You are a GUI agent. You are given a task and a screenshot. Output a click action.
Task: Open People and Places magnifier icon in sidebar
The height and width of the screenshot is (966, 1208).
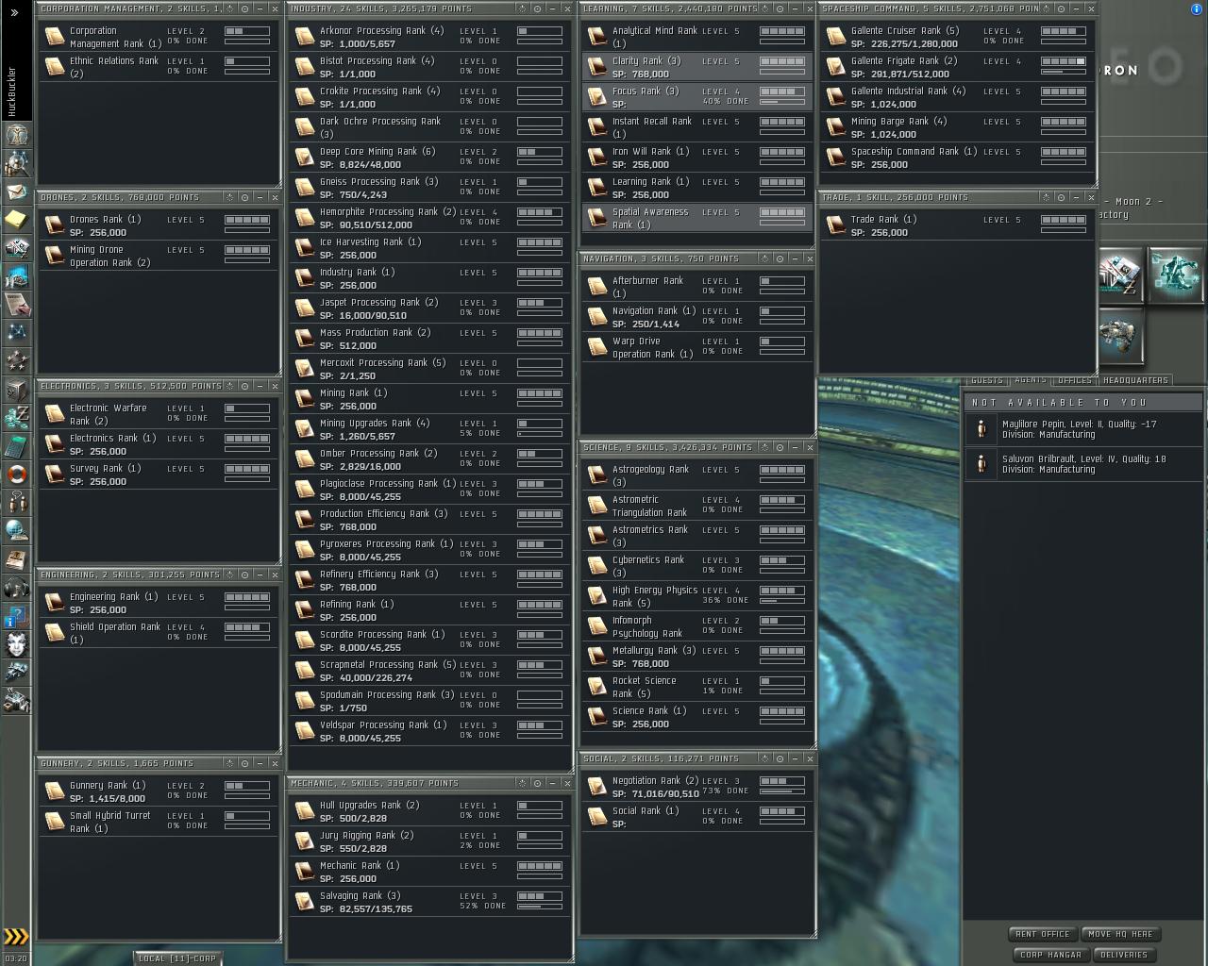[16, 163]
